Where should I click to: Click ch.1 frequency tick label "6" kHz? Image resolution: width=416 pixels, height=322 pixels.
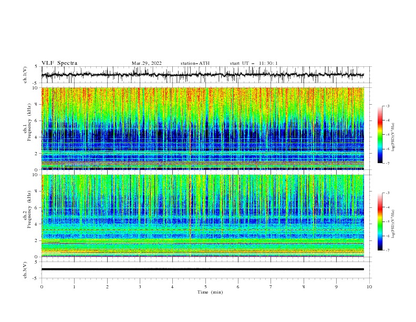[37, 121]
